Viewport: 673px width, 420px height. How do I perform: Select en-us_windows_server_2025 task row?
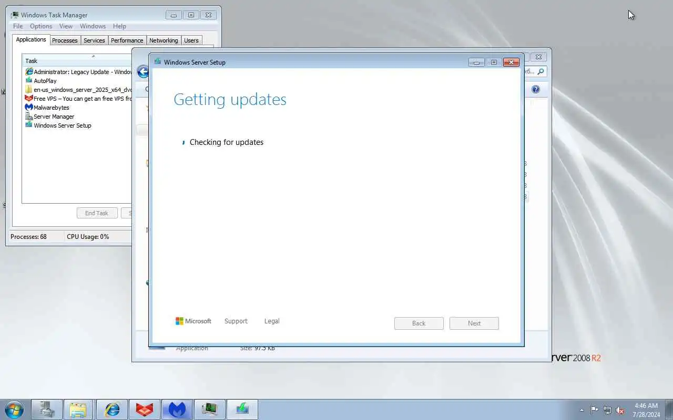[x=77, y=90]
